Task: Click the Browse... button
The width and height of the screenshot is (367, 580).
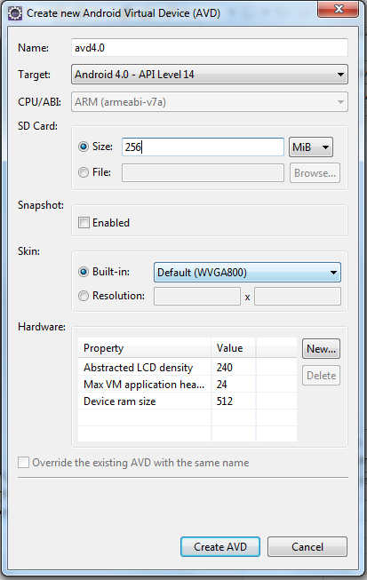Action: [x=315, y=172]
